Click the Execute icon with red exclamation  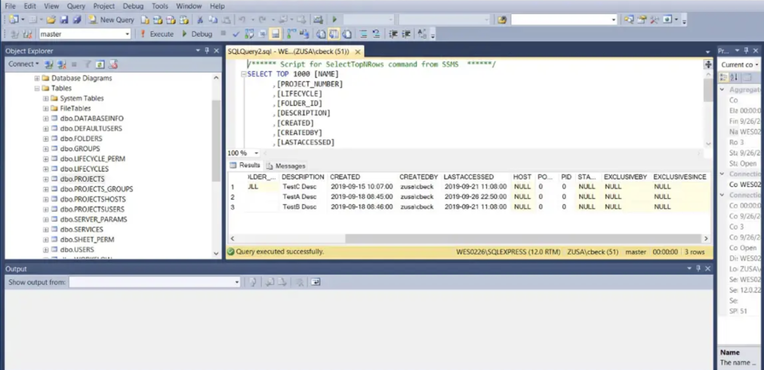141,34
